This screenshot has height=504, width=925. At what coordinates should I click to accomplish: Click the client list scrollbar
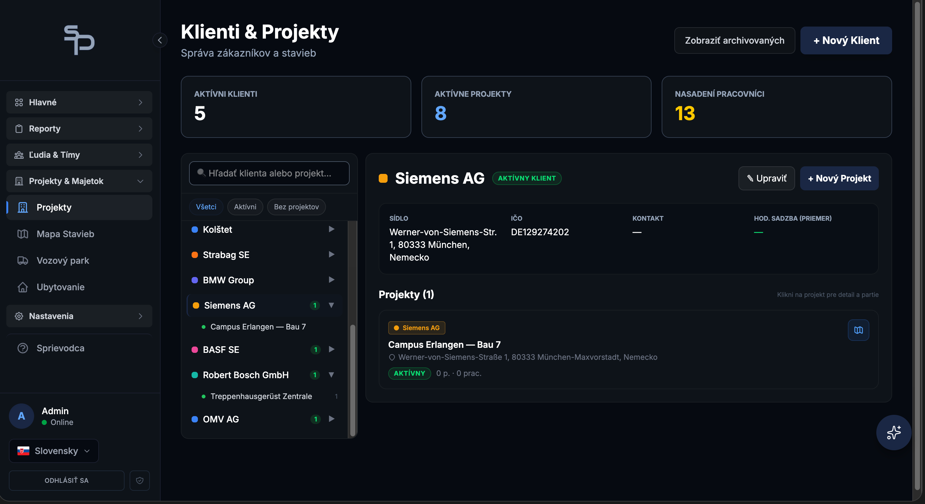point(352,381)
